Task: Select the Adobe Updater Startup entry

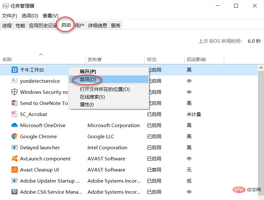Action: tap(50, 181)
